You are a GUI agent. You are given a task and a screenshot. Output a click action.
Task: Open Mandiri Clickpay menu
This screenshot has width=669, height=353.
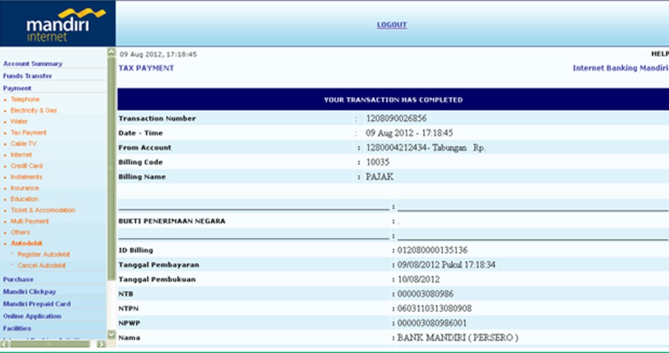[x=29, y=292]
